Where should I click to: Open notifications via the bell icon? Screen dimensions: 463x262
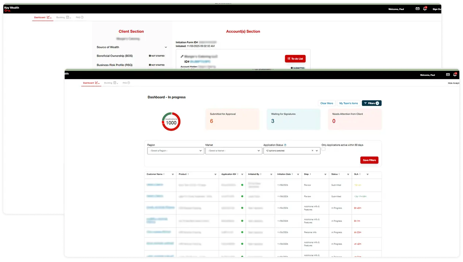tap(455, 75)
